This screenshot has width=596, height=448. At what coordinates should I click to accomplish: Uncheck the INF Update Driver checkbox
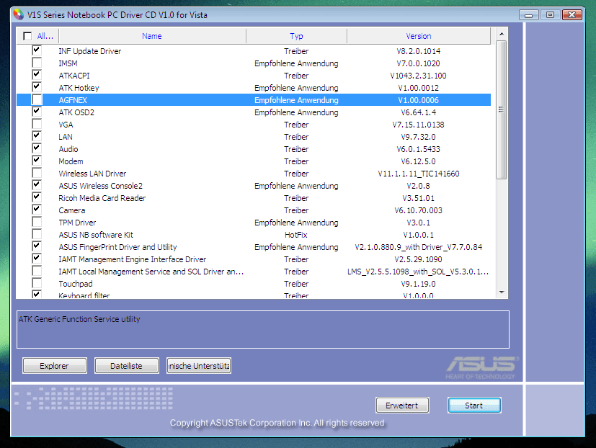(37, 50)
